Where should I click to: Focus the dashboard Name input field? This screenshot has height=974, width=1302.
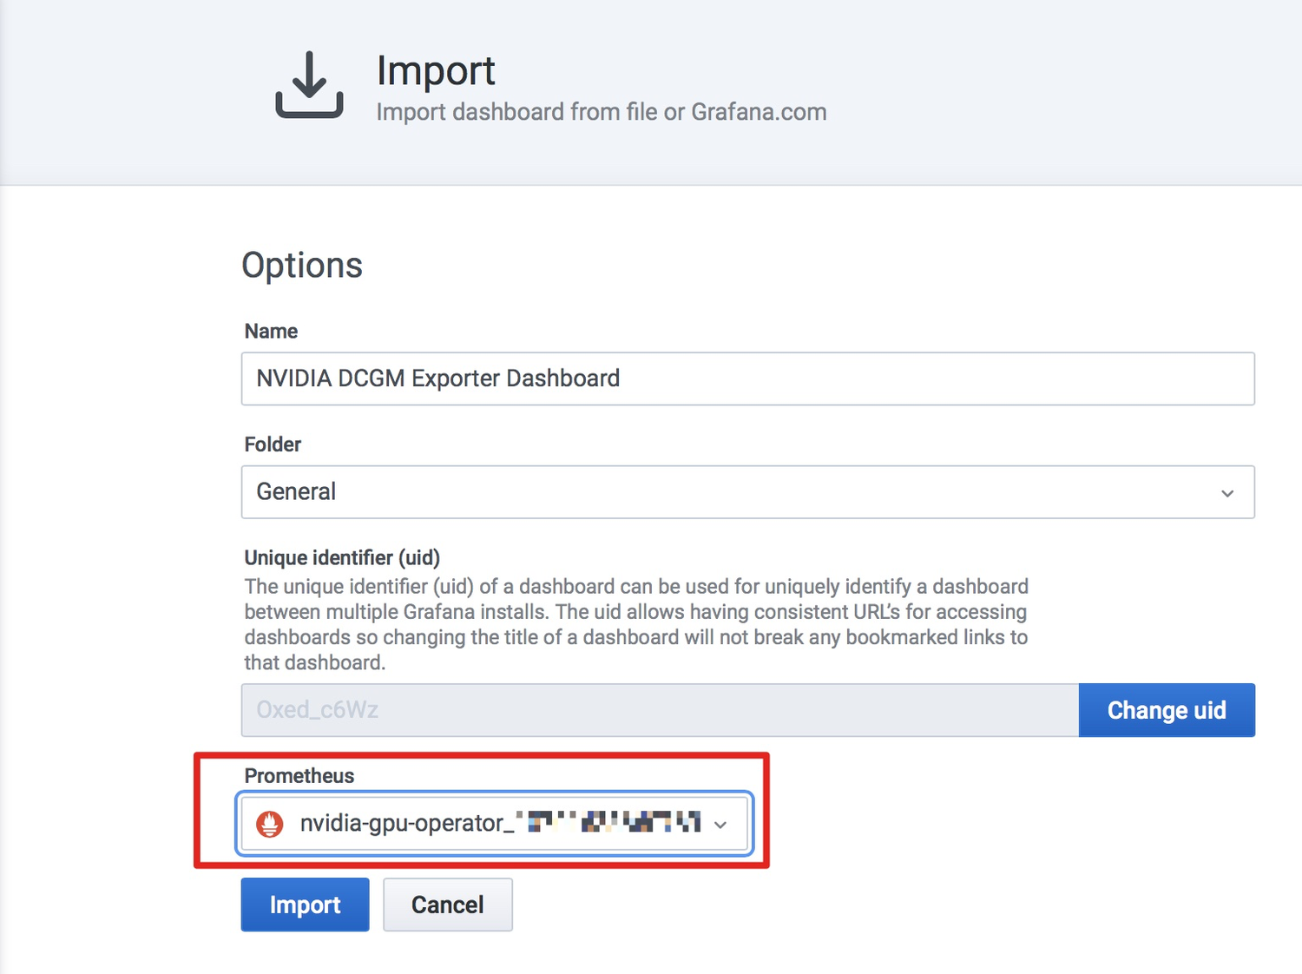pos(746,378)
